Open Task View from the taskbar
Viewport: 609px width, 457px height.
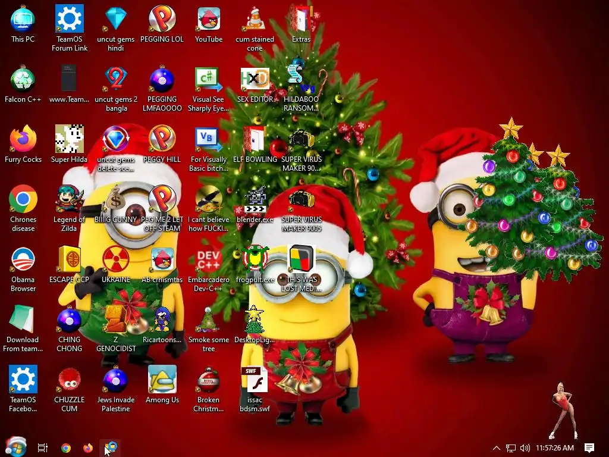coord(43,447)
